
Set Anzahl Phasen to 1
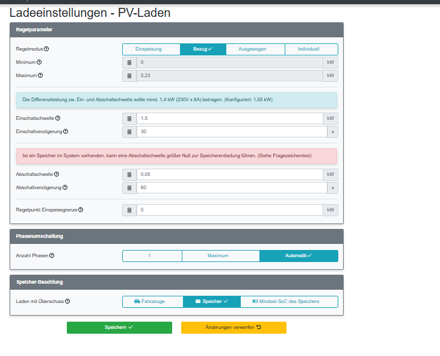[152, 256]
